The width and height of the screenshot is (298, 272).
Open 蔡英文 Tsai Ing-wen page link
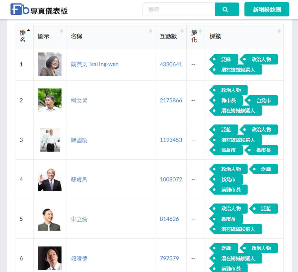pyautogui.click(x=94, y=64)
